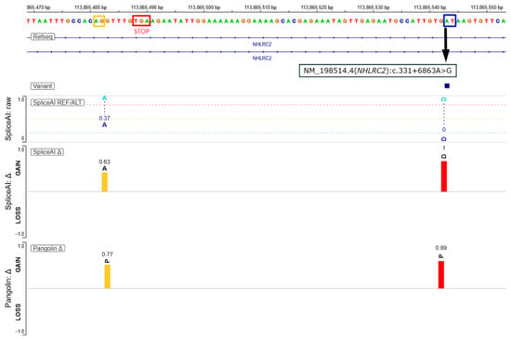The width and height of the screenshot is (511, 339).
Task: Click the upper NHLRC2 transcript label
Action: click(x=262, y=44)
